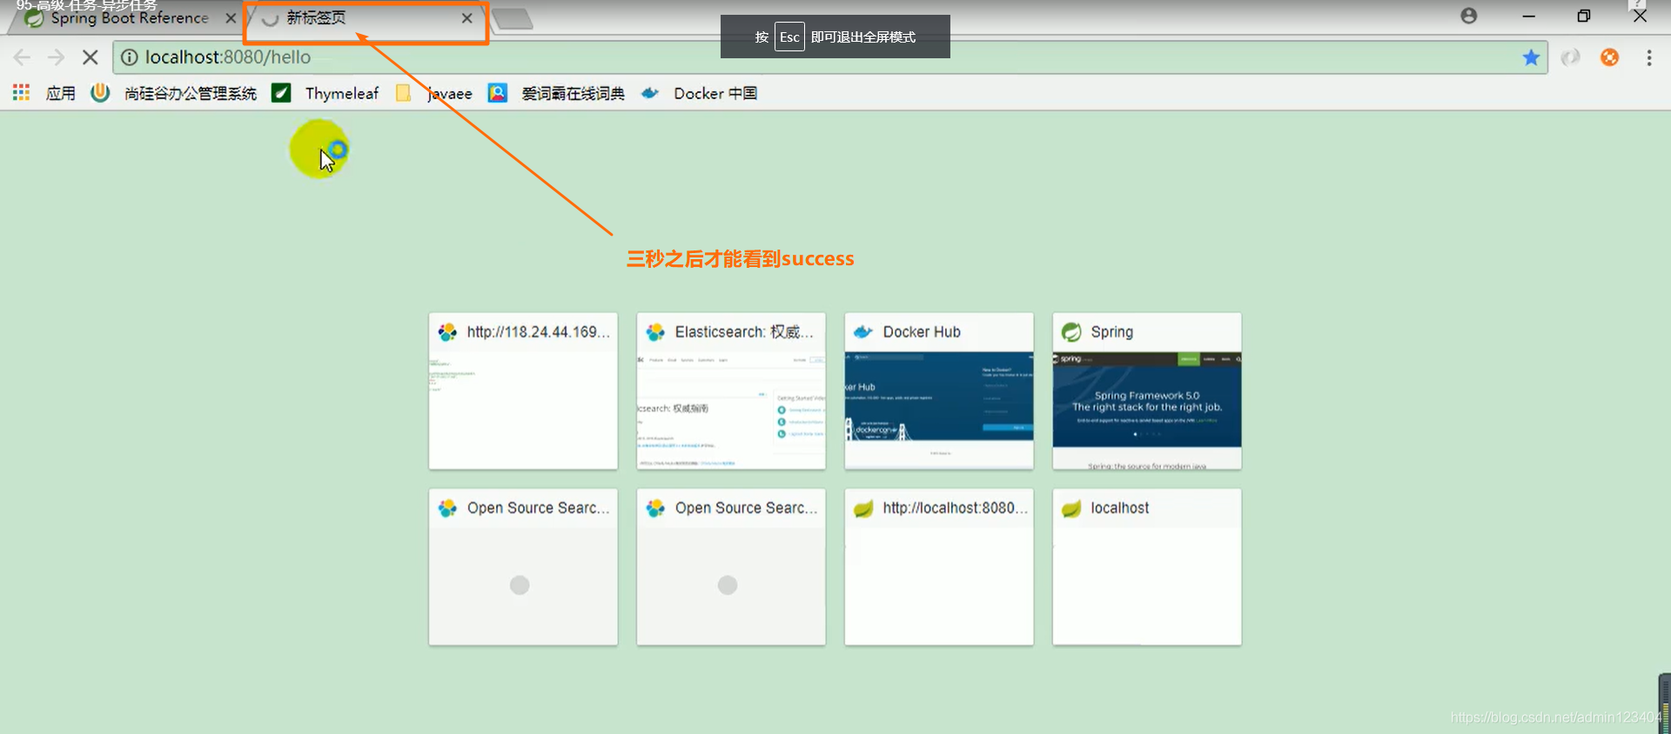Click the Elasticsearch favicon on its tile
1671x734 pixels.
(655, 332)
